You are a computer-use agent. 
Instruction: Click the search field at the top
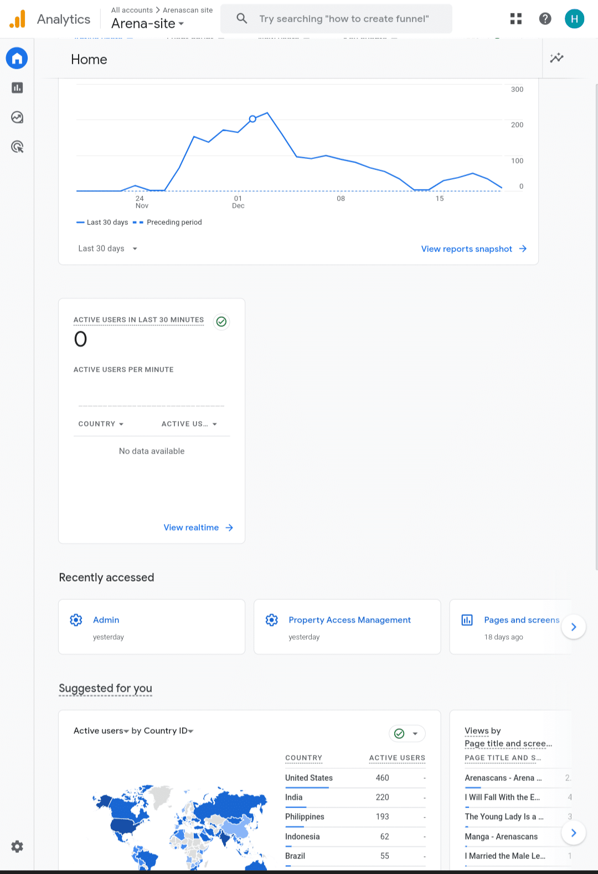[343, 19]
